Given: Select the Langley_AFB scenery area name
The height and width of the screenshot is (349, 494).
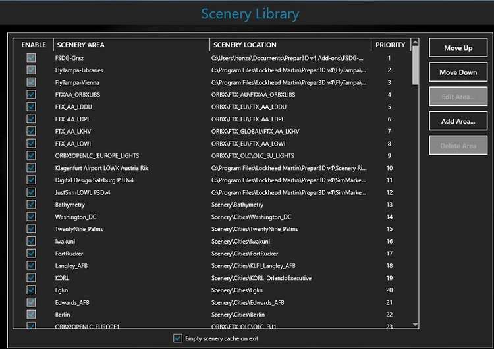Looking at the screenshot, I should click(71, 266).
